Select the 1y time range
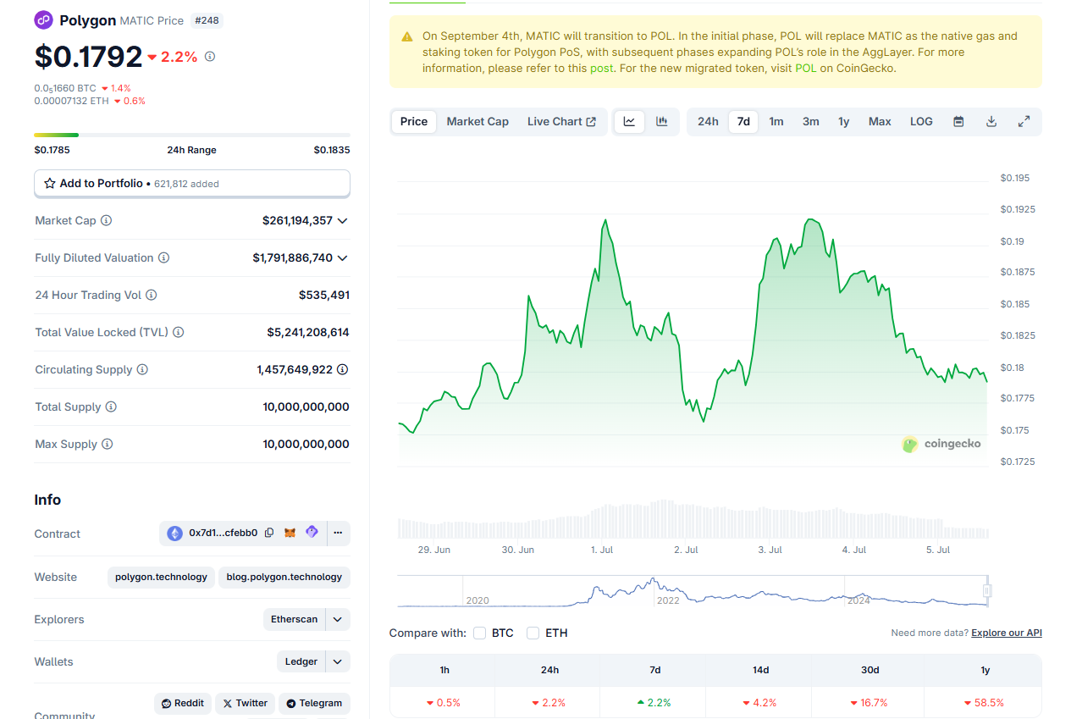 pyautogui.click(x=844, y=121)
